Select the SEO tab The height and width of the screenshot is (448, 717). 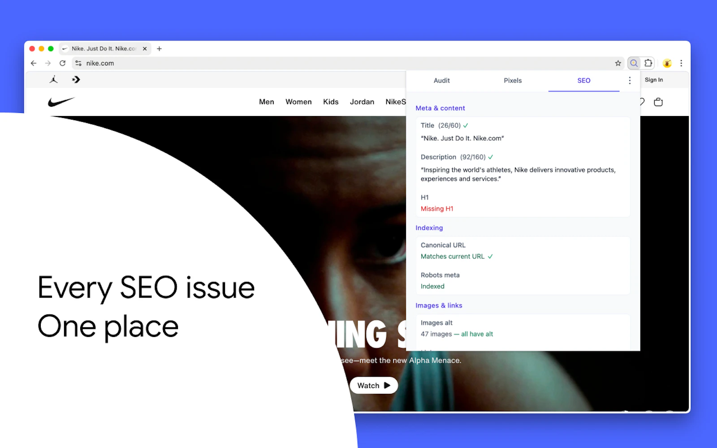(583, 81)
